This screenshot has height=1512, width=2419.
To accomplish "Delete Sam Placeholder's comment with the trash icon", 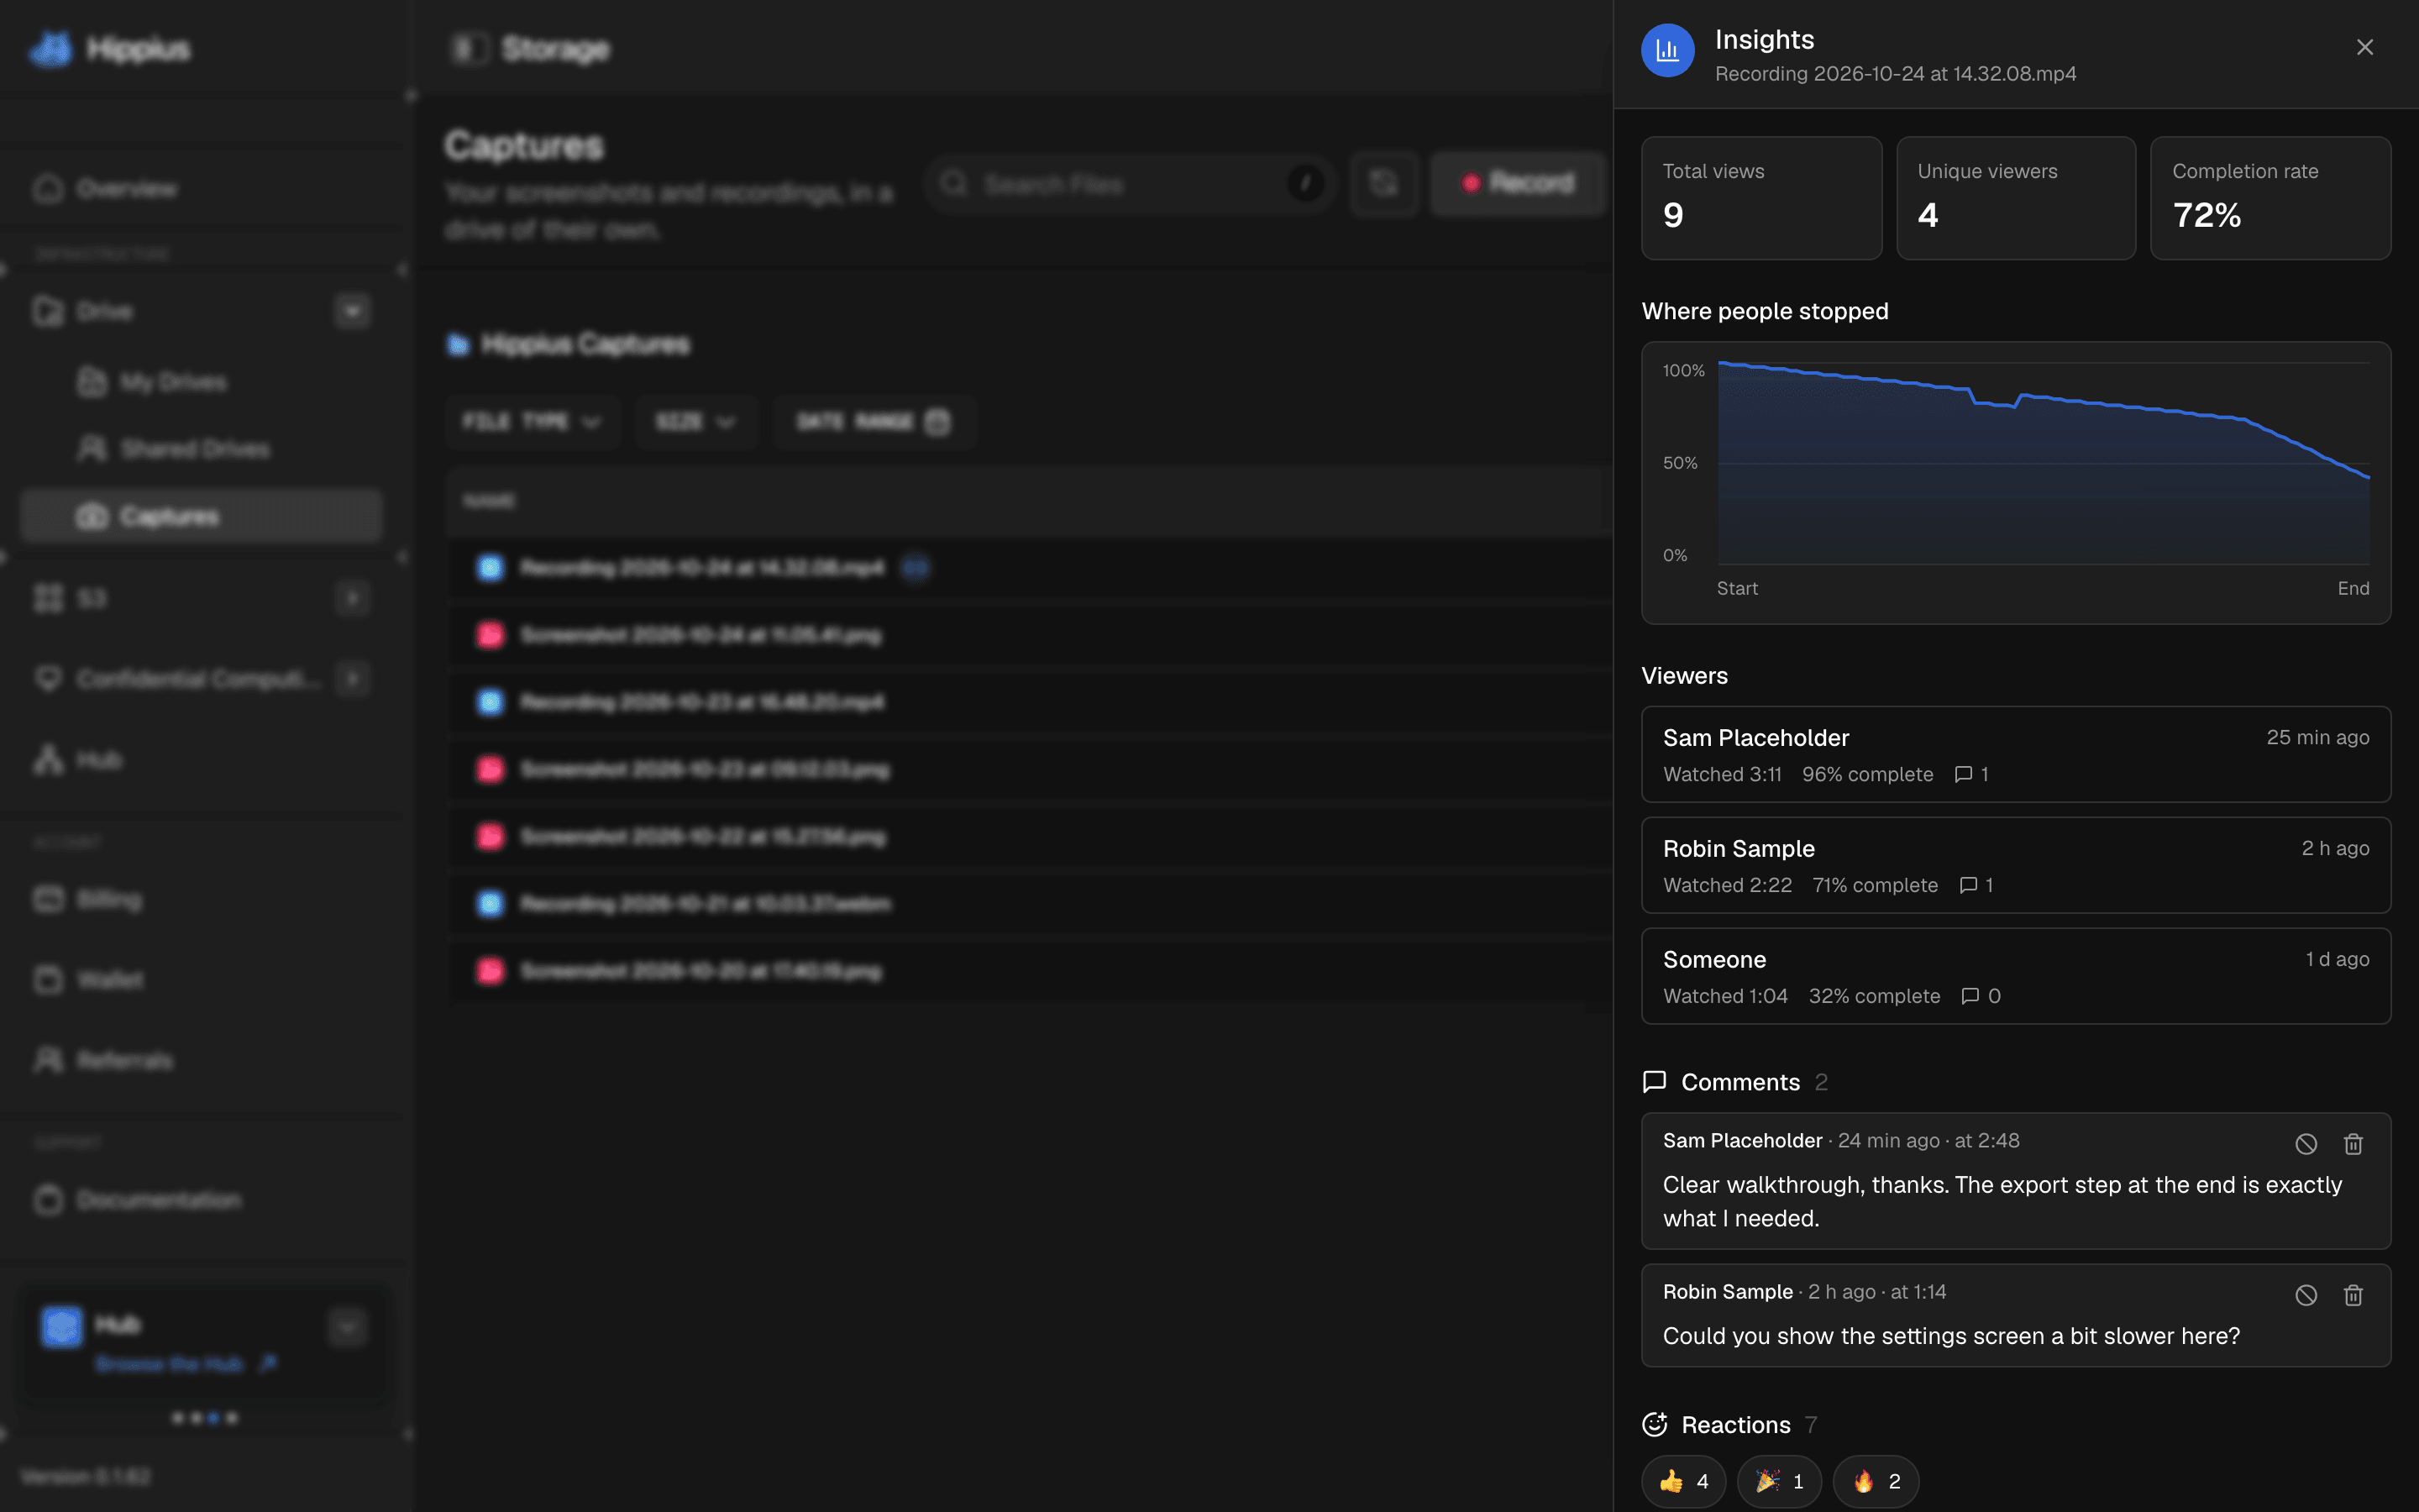I will pyautogui.click(x=2353, y=1144).
